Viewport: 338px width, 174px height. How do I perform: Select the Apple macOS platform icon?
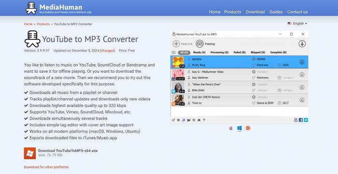click(x=231, y=128)
